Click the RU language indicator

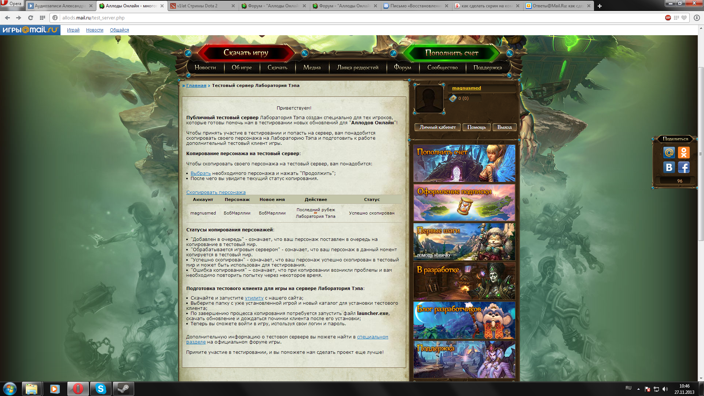click(628, 388)
